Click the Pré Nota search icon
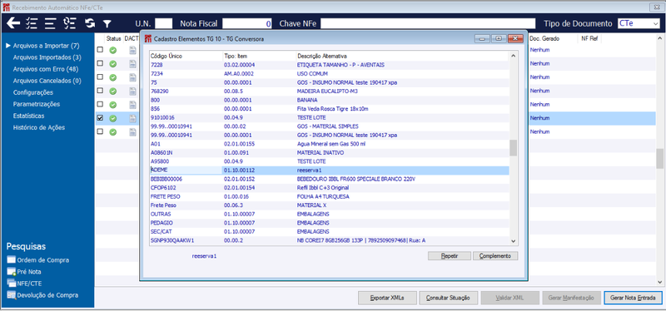This screenshot has height=311, width=666. [11, 272]
